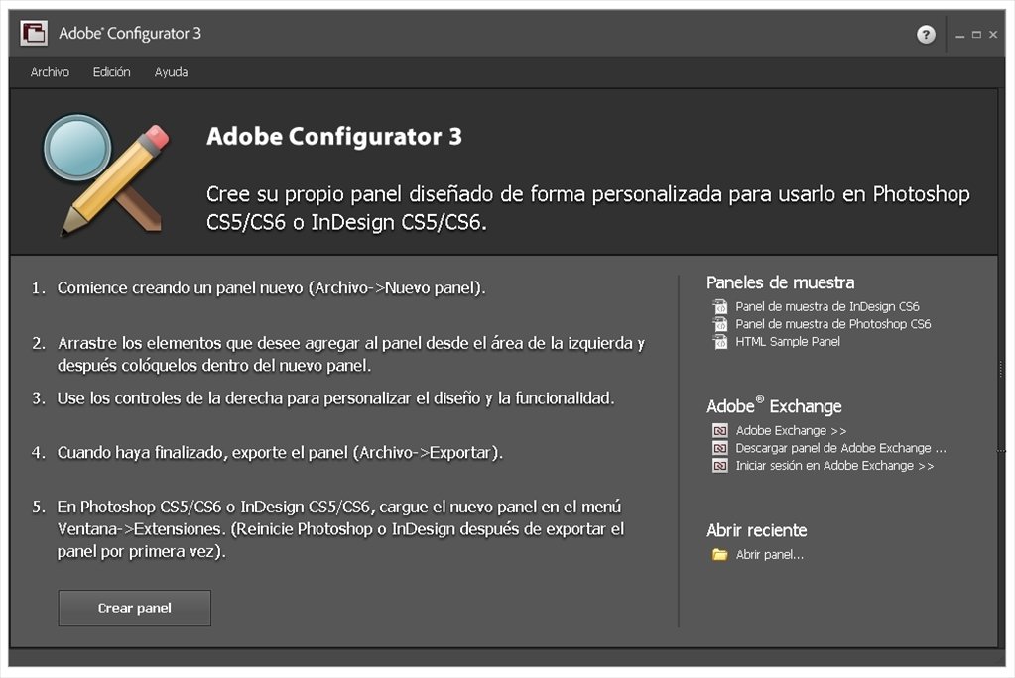Click the icon beside Descargar panel de Adobe Exchange
Screen dimensions: 1015x678
click(x=719, y=448)
